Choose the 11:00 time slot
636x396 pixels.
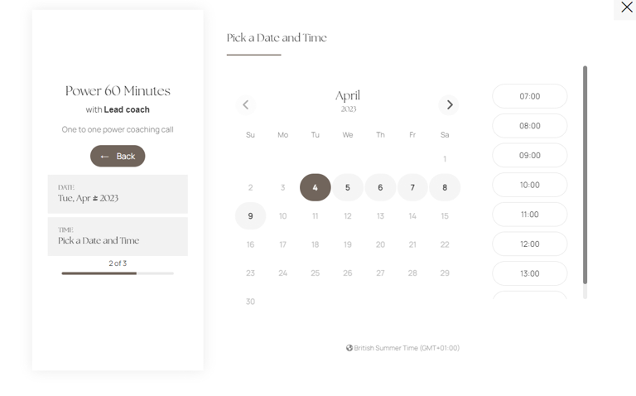click(529, 215)
